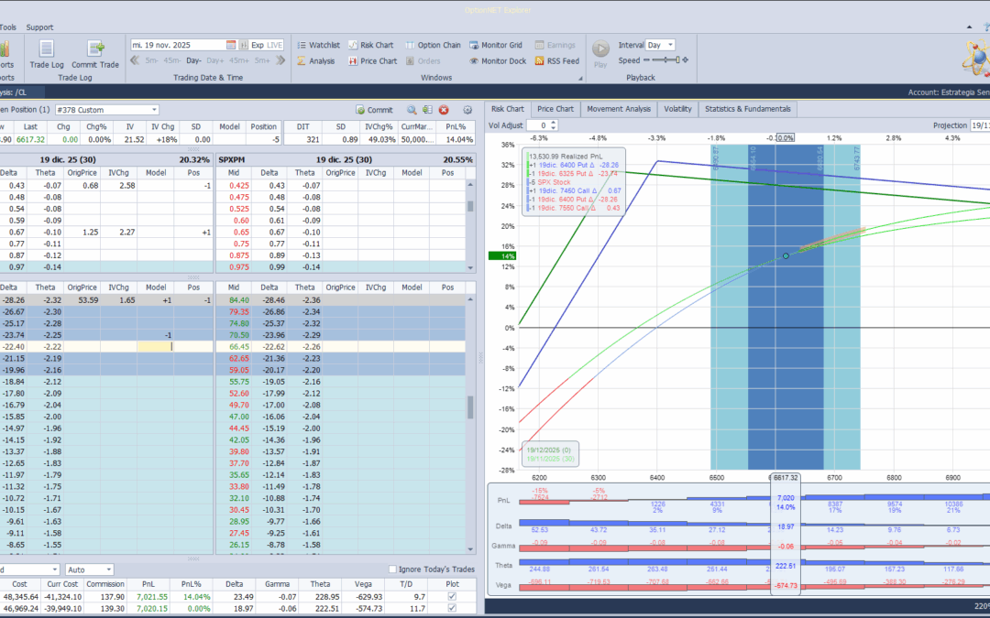990x618 pixels.
Task: Open the Price Chart window from ribbon
Action: 372,61
